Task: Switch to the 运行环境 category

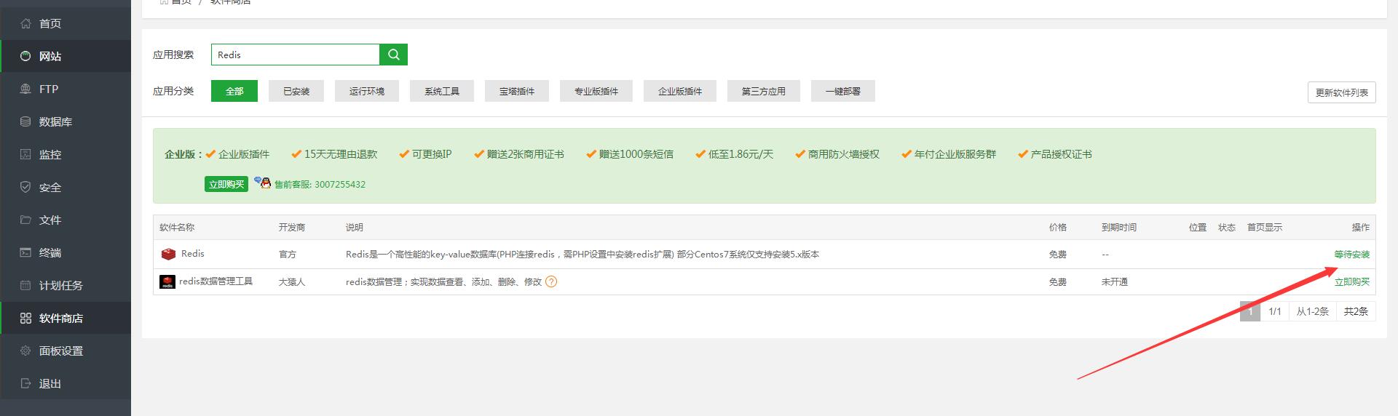Action: pyautogui.click(x=367, y=91)
